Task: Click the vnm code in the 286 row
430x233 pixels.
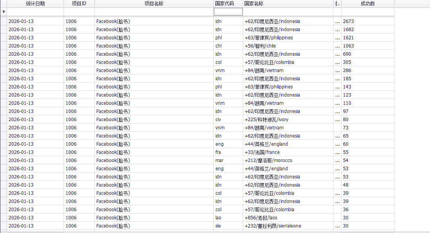Action: [x=228, y=71]
